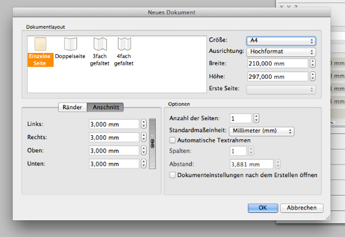Open the Größe dropdown showing A4
The image size is (345, 237).
click(281, 41)
